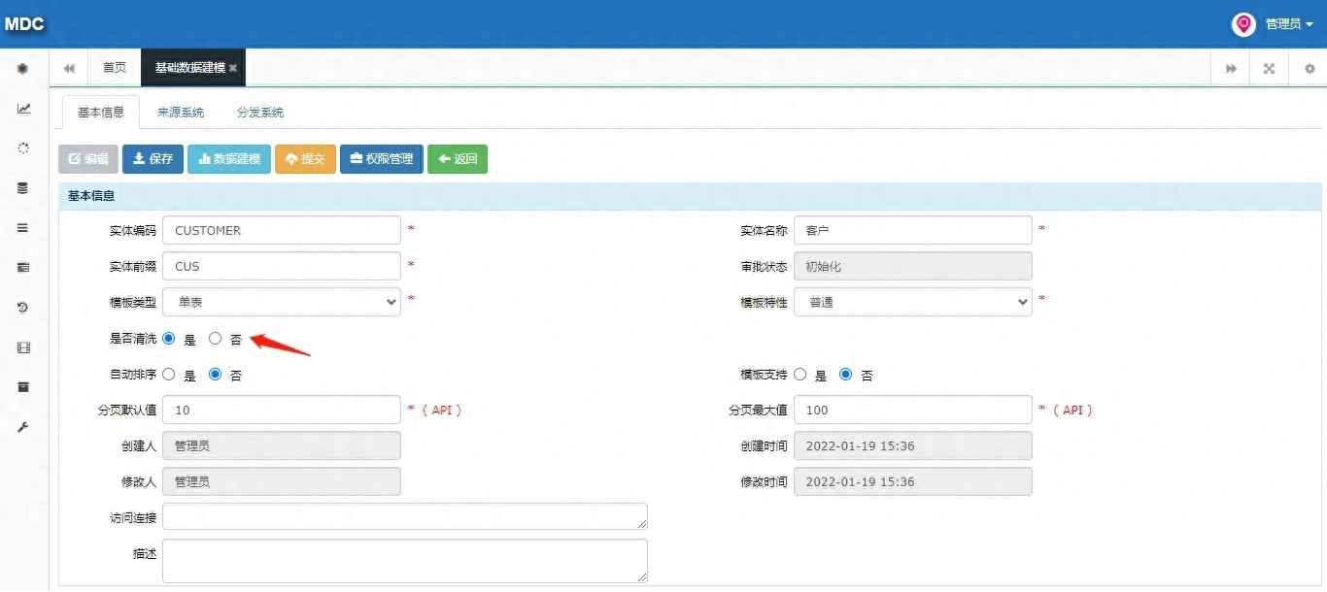Click the database stack icon in sidebar
Screen dimensions: 1327x592
pos(23,188)
